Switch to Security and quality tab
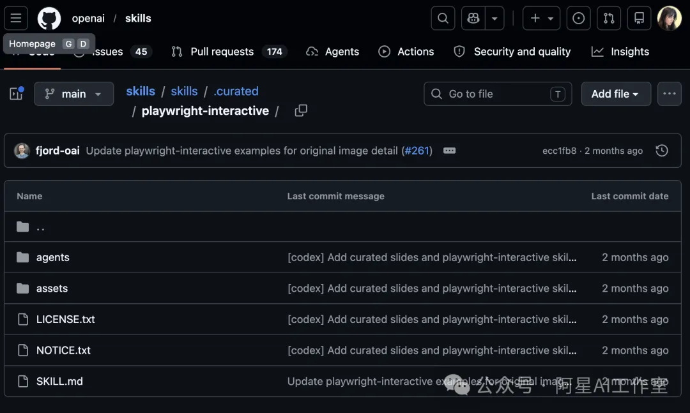The image size is (690, 413). point(512,52)
